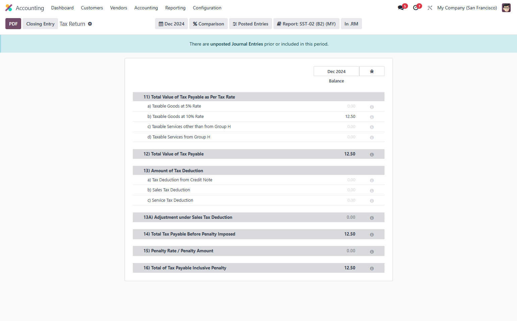
Task: Open the Reporting menu
Action: (x=175, y=8)
